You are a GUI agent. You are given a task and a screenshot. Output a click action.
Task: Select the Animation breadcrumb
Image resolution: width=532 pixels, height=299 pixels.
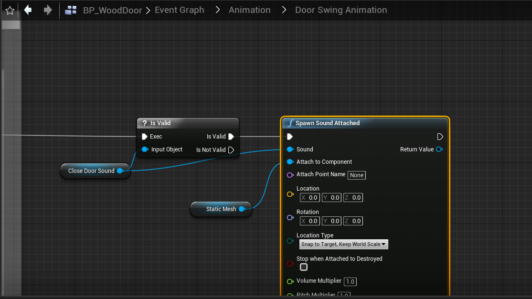pos(249,10)
